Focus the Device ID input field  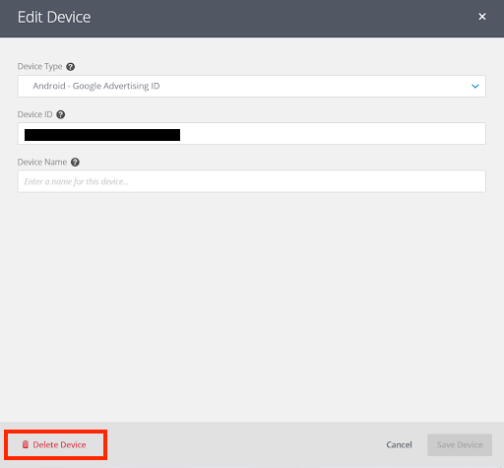pyautogui.click(x=252, y=134)
